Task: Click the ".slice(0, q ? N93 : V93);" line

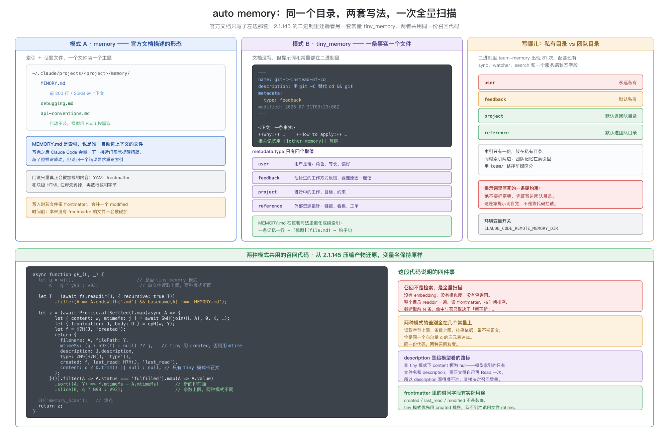Action: coord(144,390)
